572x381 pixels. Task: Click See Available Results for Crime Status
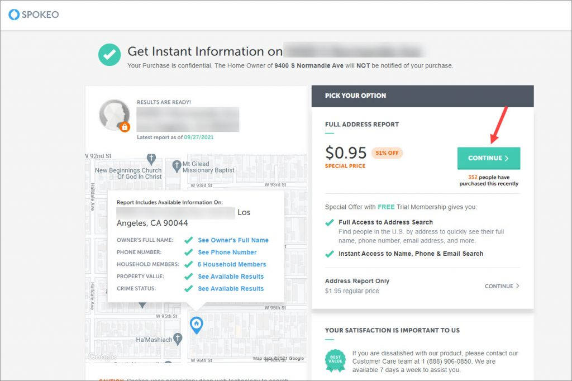coord(231,288)
